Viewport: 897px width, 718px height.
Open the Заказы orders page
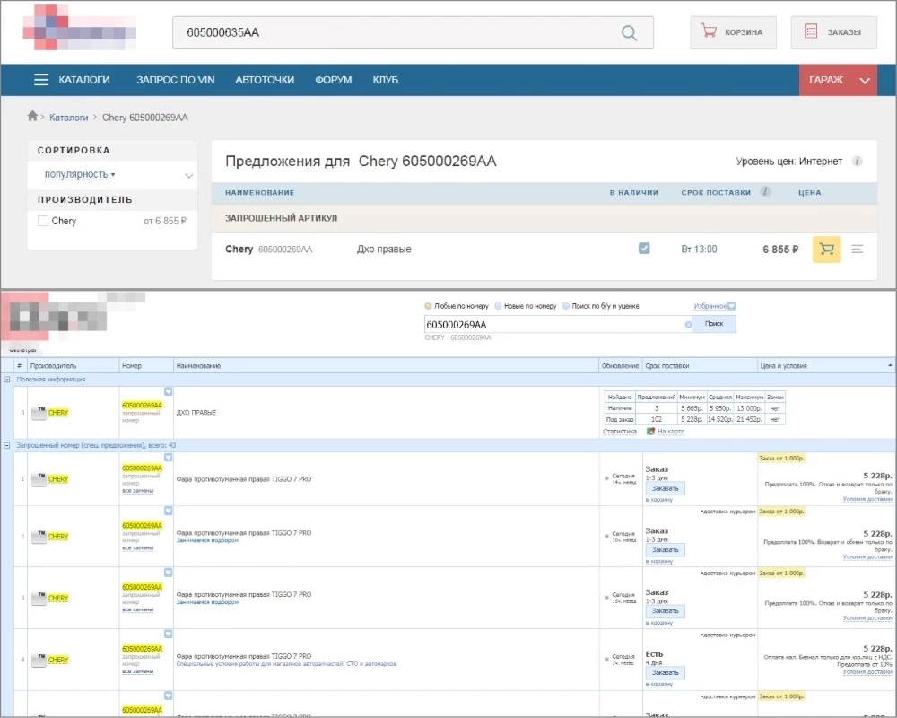833,32
